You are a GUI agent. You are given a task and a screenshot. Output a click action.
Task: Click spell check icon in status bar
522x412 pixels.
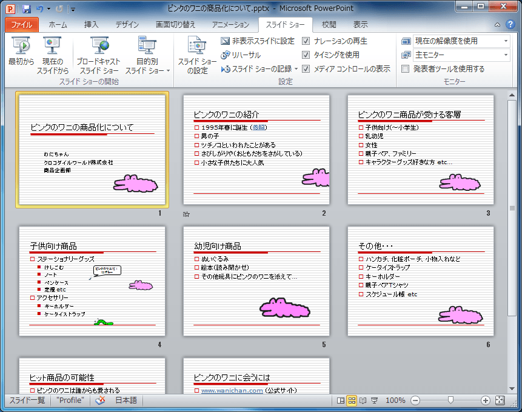(x=100, y=400)
